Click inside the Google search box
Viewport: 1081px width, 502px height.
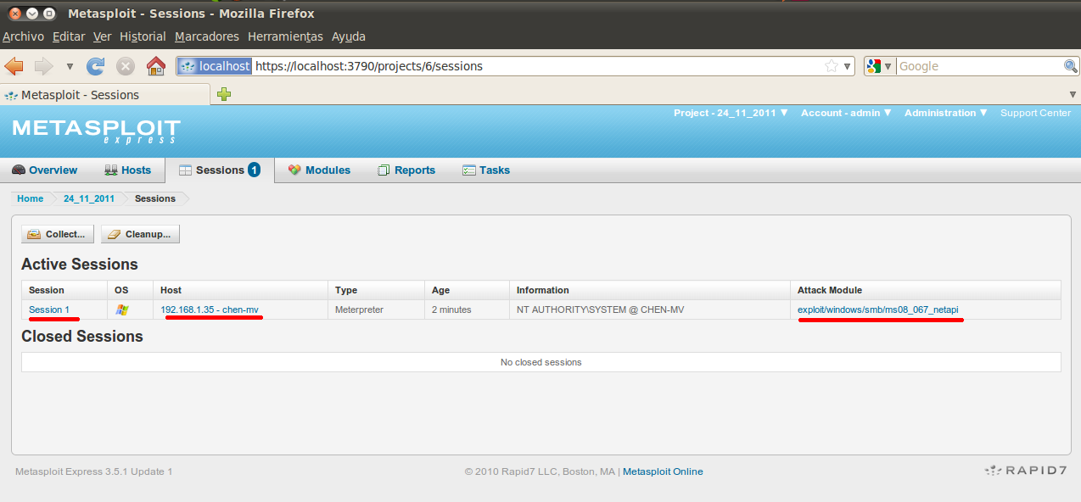(976, 65)
